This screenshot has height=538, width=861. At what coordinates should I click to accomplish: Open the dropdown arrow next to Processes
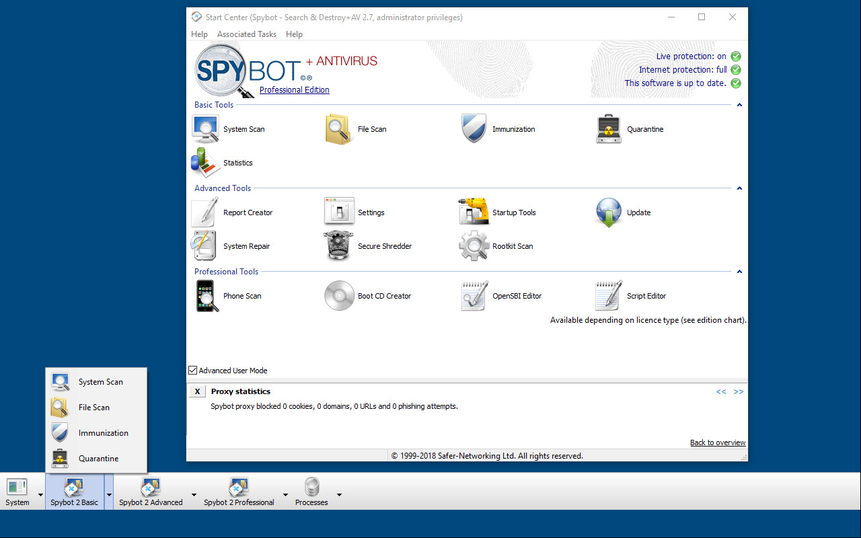click(339, 494)
